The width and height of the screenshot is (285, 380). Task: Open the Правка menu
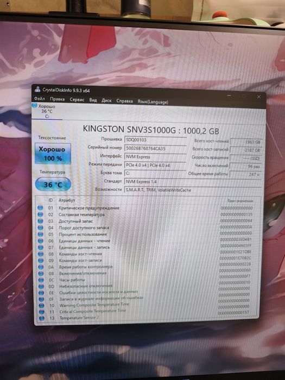coord(57,99)
